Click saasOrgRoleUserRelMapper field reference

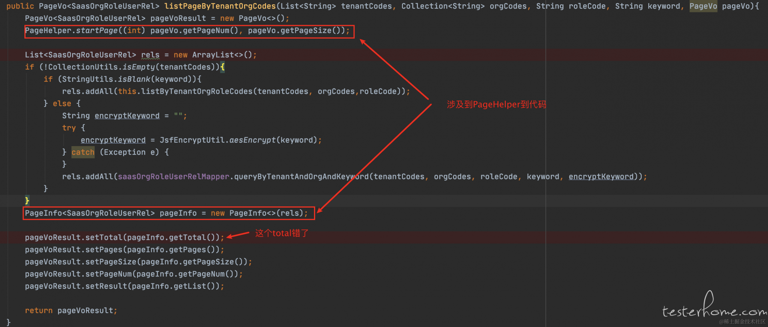pyautogui.click(x=174, y=176)
